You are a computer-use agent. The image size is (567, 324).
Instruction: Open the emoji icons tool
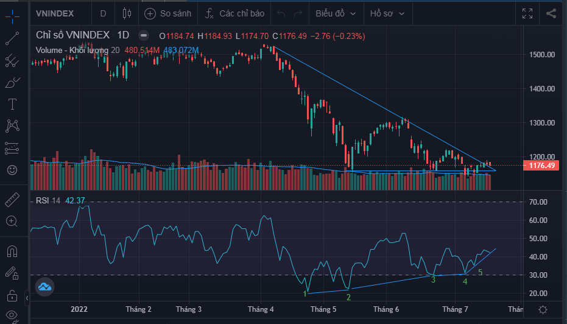point(12,169)
